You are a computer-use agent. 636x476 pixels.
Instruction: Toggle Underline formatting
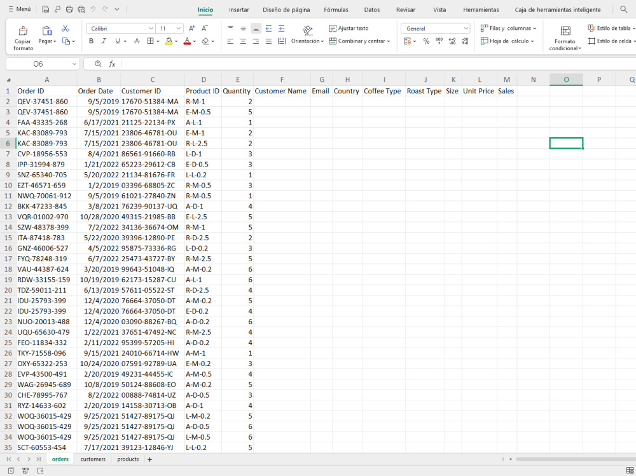click(118, 41)
